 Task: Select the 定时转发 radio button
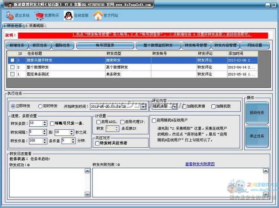[x=40, y=106]
